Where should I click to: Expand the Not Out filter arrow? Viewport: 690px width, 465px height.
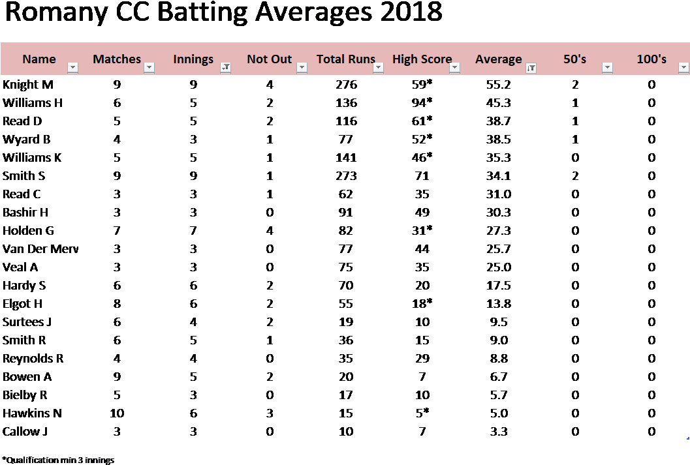[302, 67]
